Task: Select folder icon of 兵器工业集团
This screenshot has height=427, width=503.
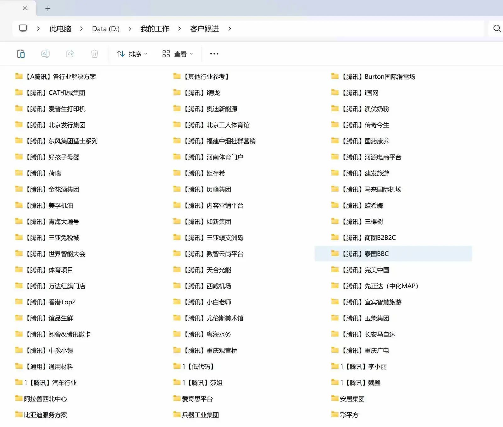Action: (177, 414)
